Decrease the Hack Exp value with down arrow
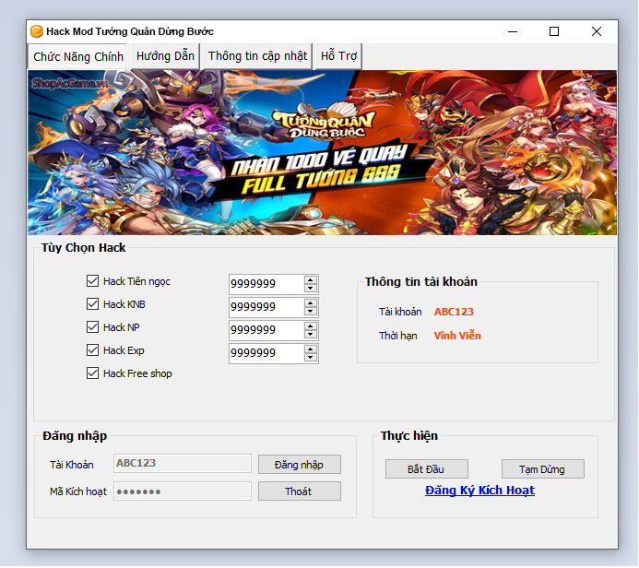 coord(311,358)
